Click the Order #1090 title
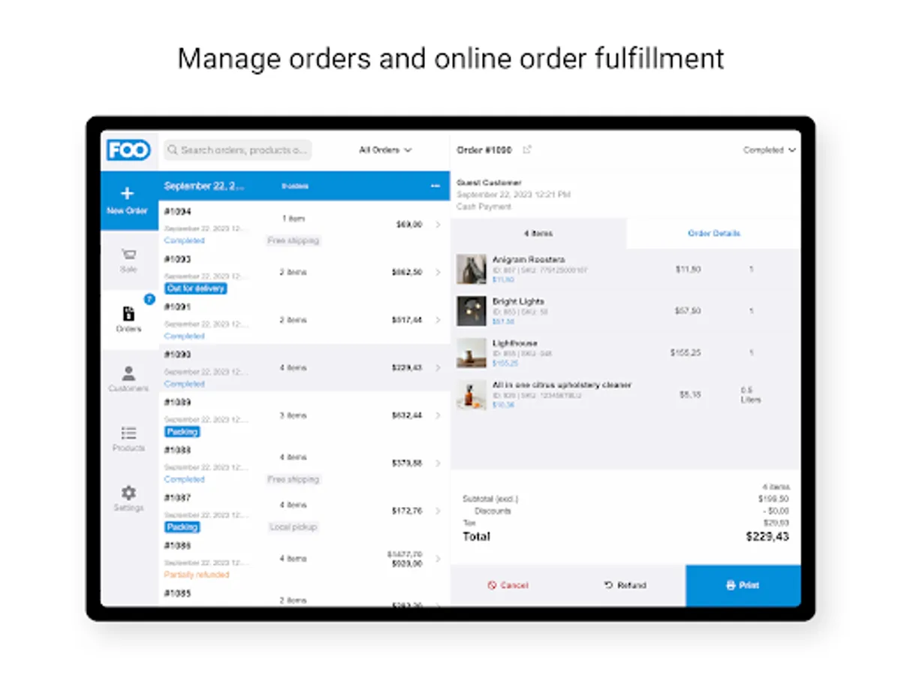This screenshot has height=676, width=901. click(484, 150)
